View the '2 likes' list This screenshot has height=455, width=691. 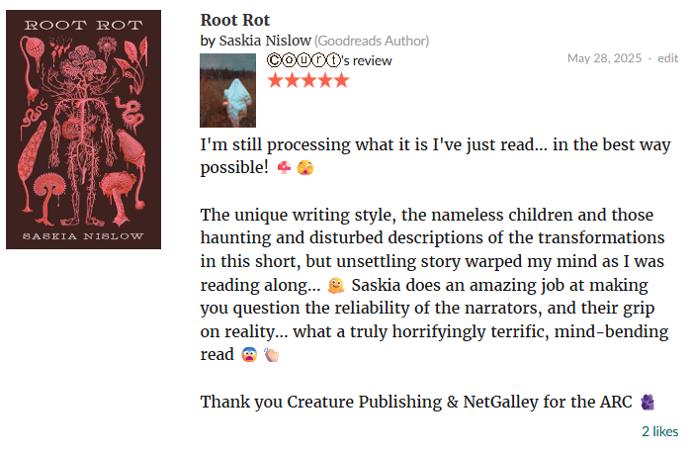coord(659,431)
